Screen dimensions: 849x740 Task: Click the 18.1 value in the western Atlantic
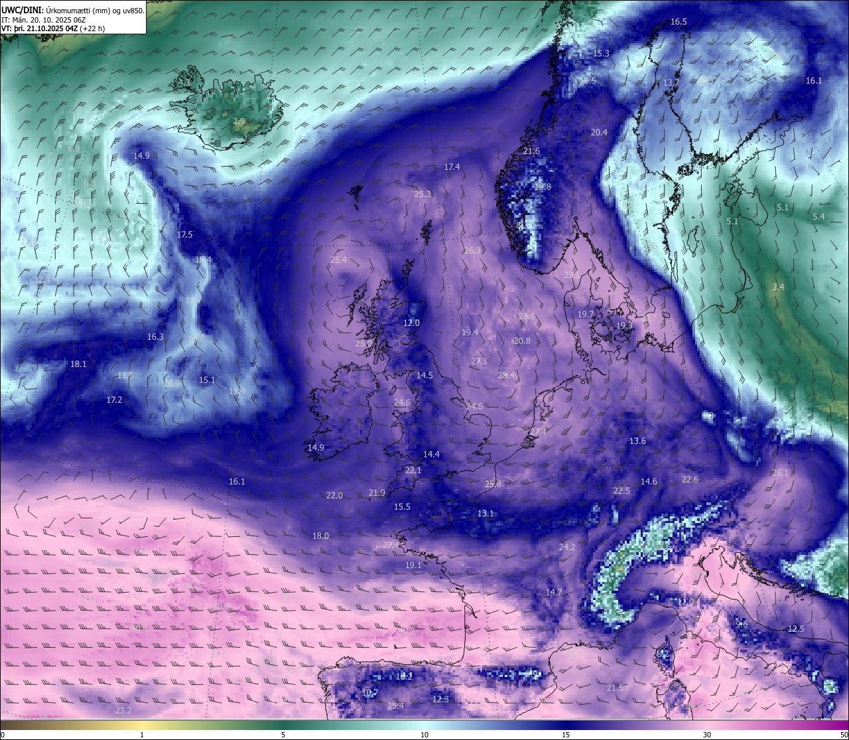[x=78, y=364]
